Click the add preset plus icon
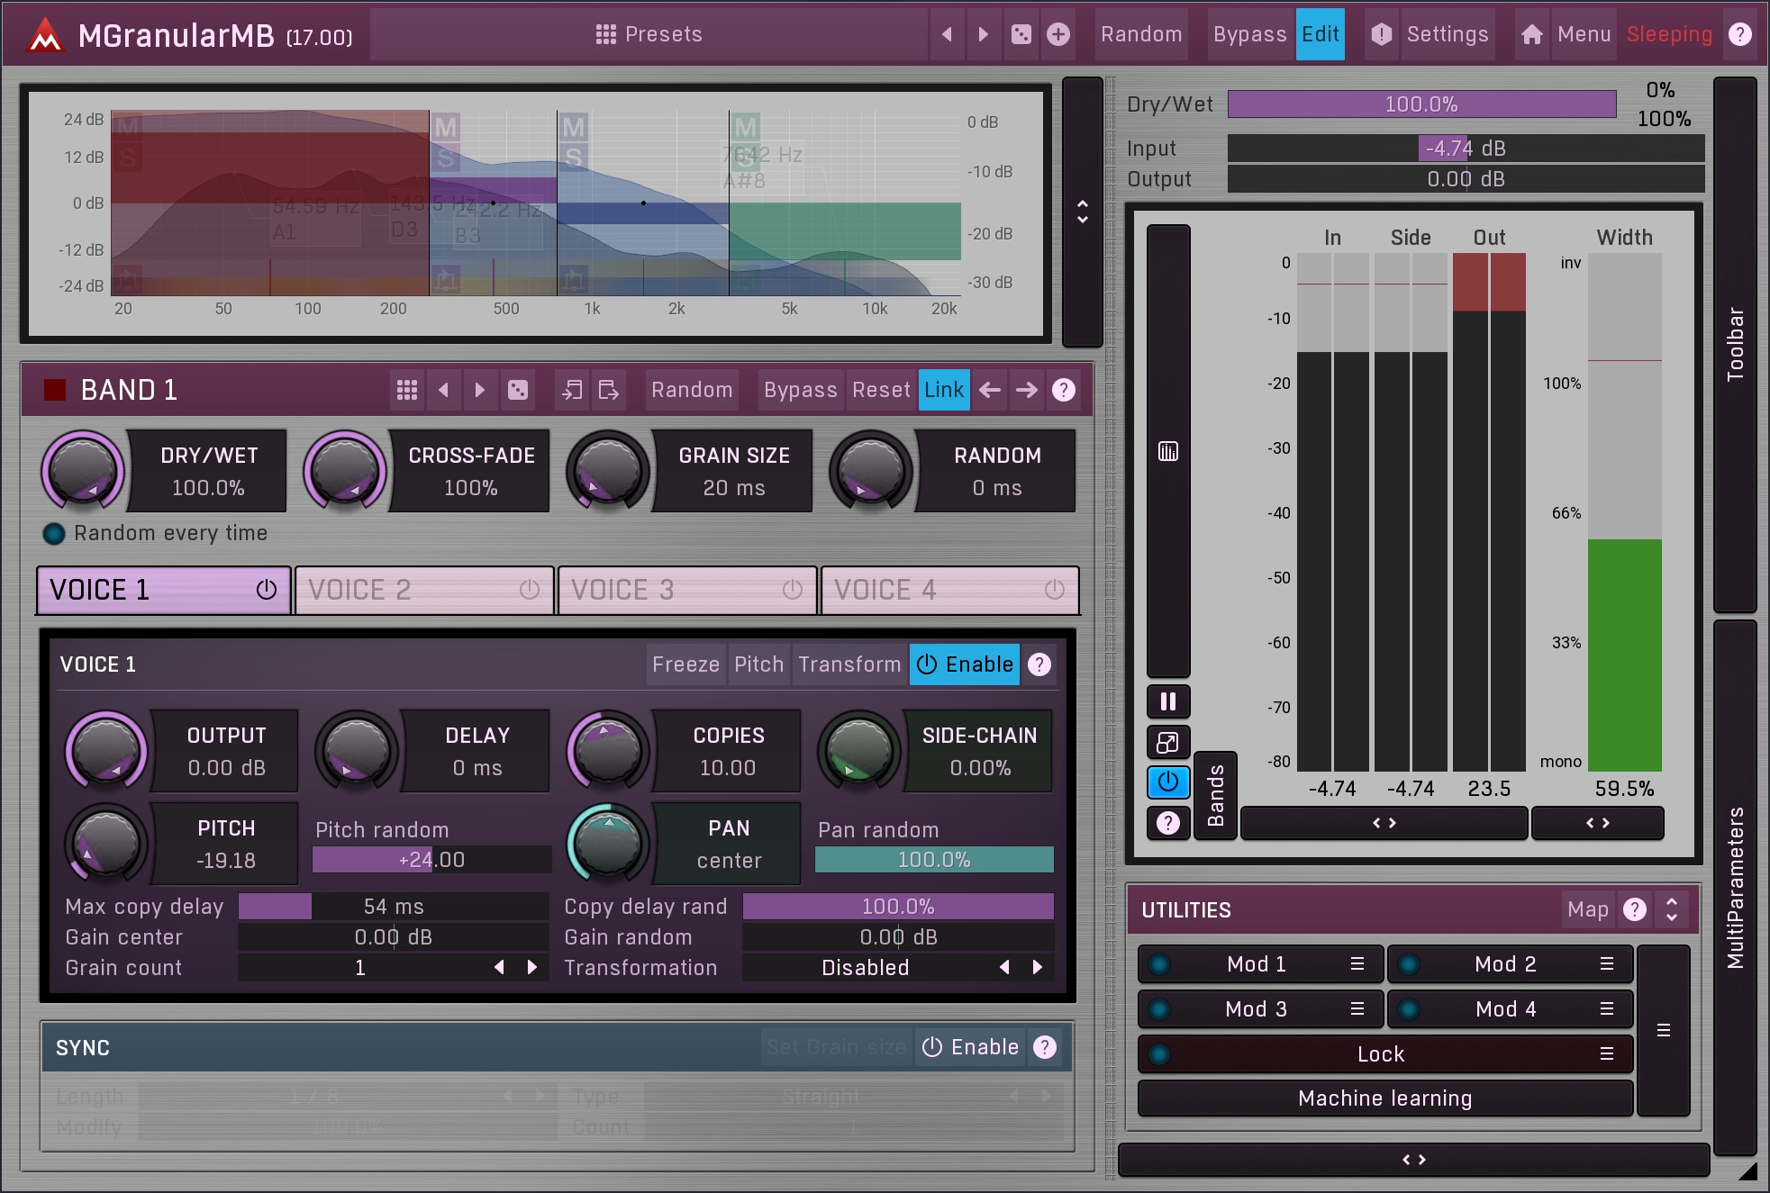Screen dimensions: 1770x1193 1058,34
